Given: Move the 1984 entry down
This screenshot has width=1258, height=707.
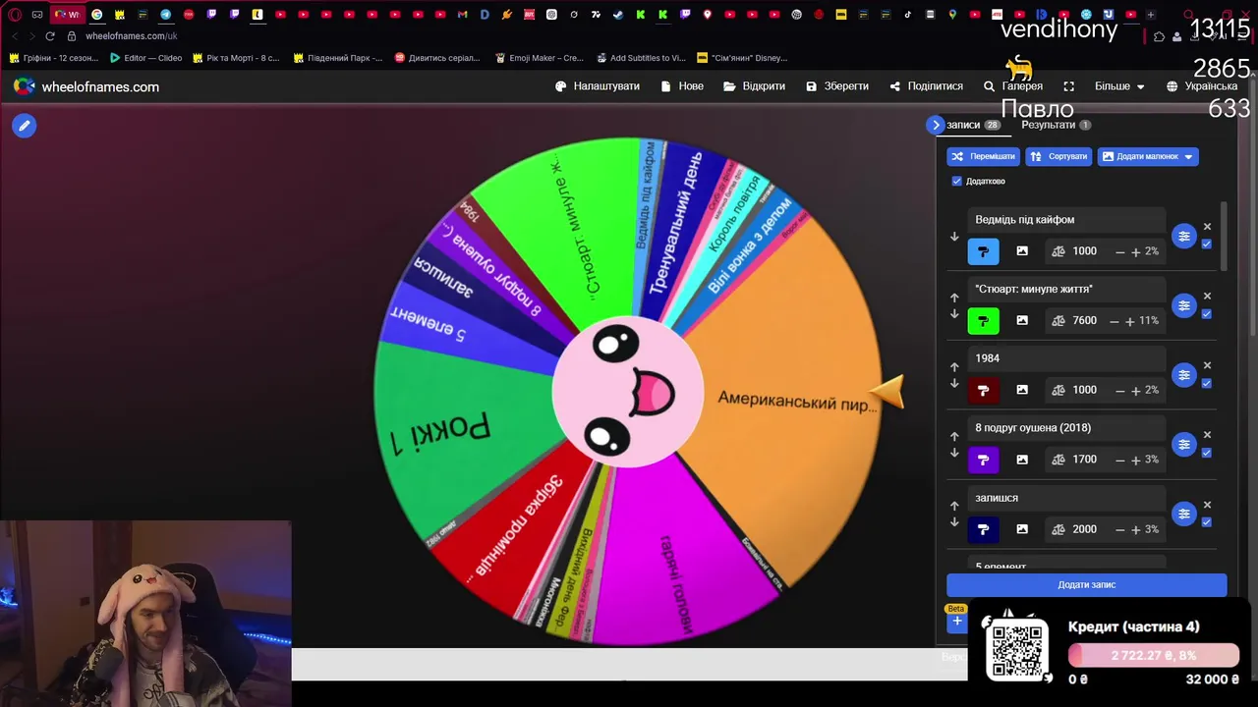Looking at the screenshot, I should [x=954, y=384].
